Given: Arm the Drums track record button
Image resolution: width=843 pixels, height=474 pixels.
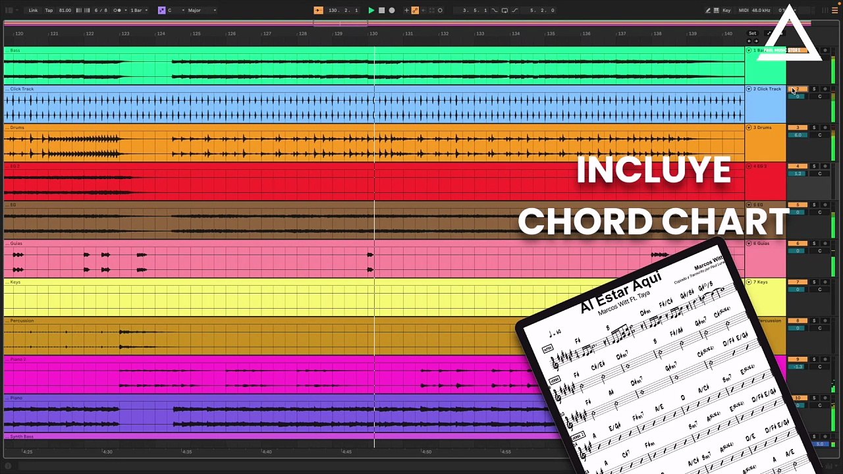Looking at the screenshot, I should [825, 128].
